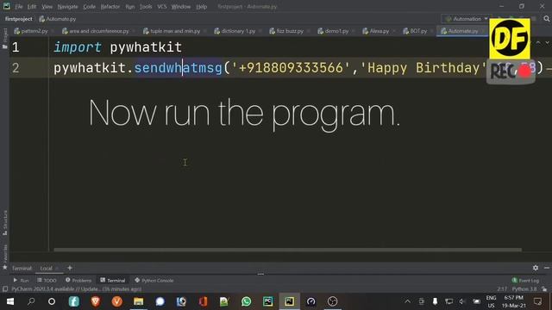Image resolution: width=552 pixels, height=310 pixels.
Task: Open the Navigate menu
Action: point(67,6)
